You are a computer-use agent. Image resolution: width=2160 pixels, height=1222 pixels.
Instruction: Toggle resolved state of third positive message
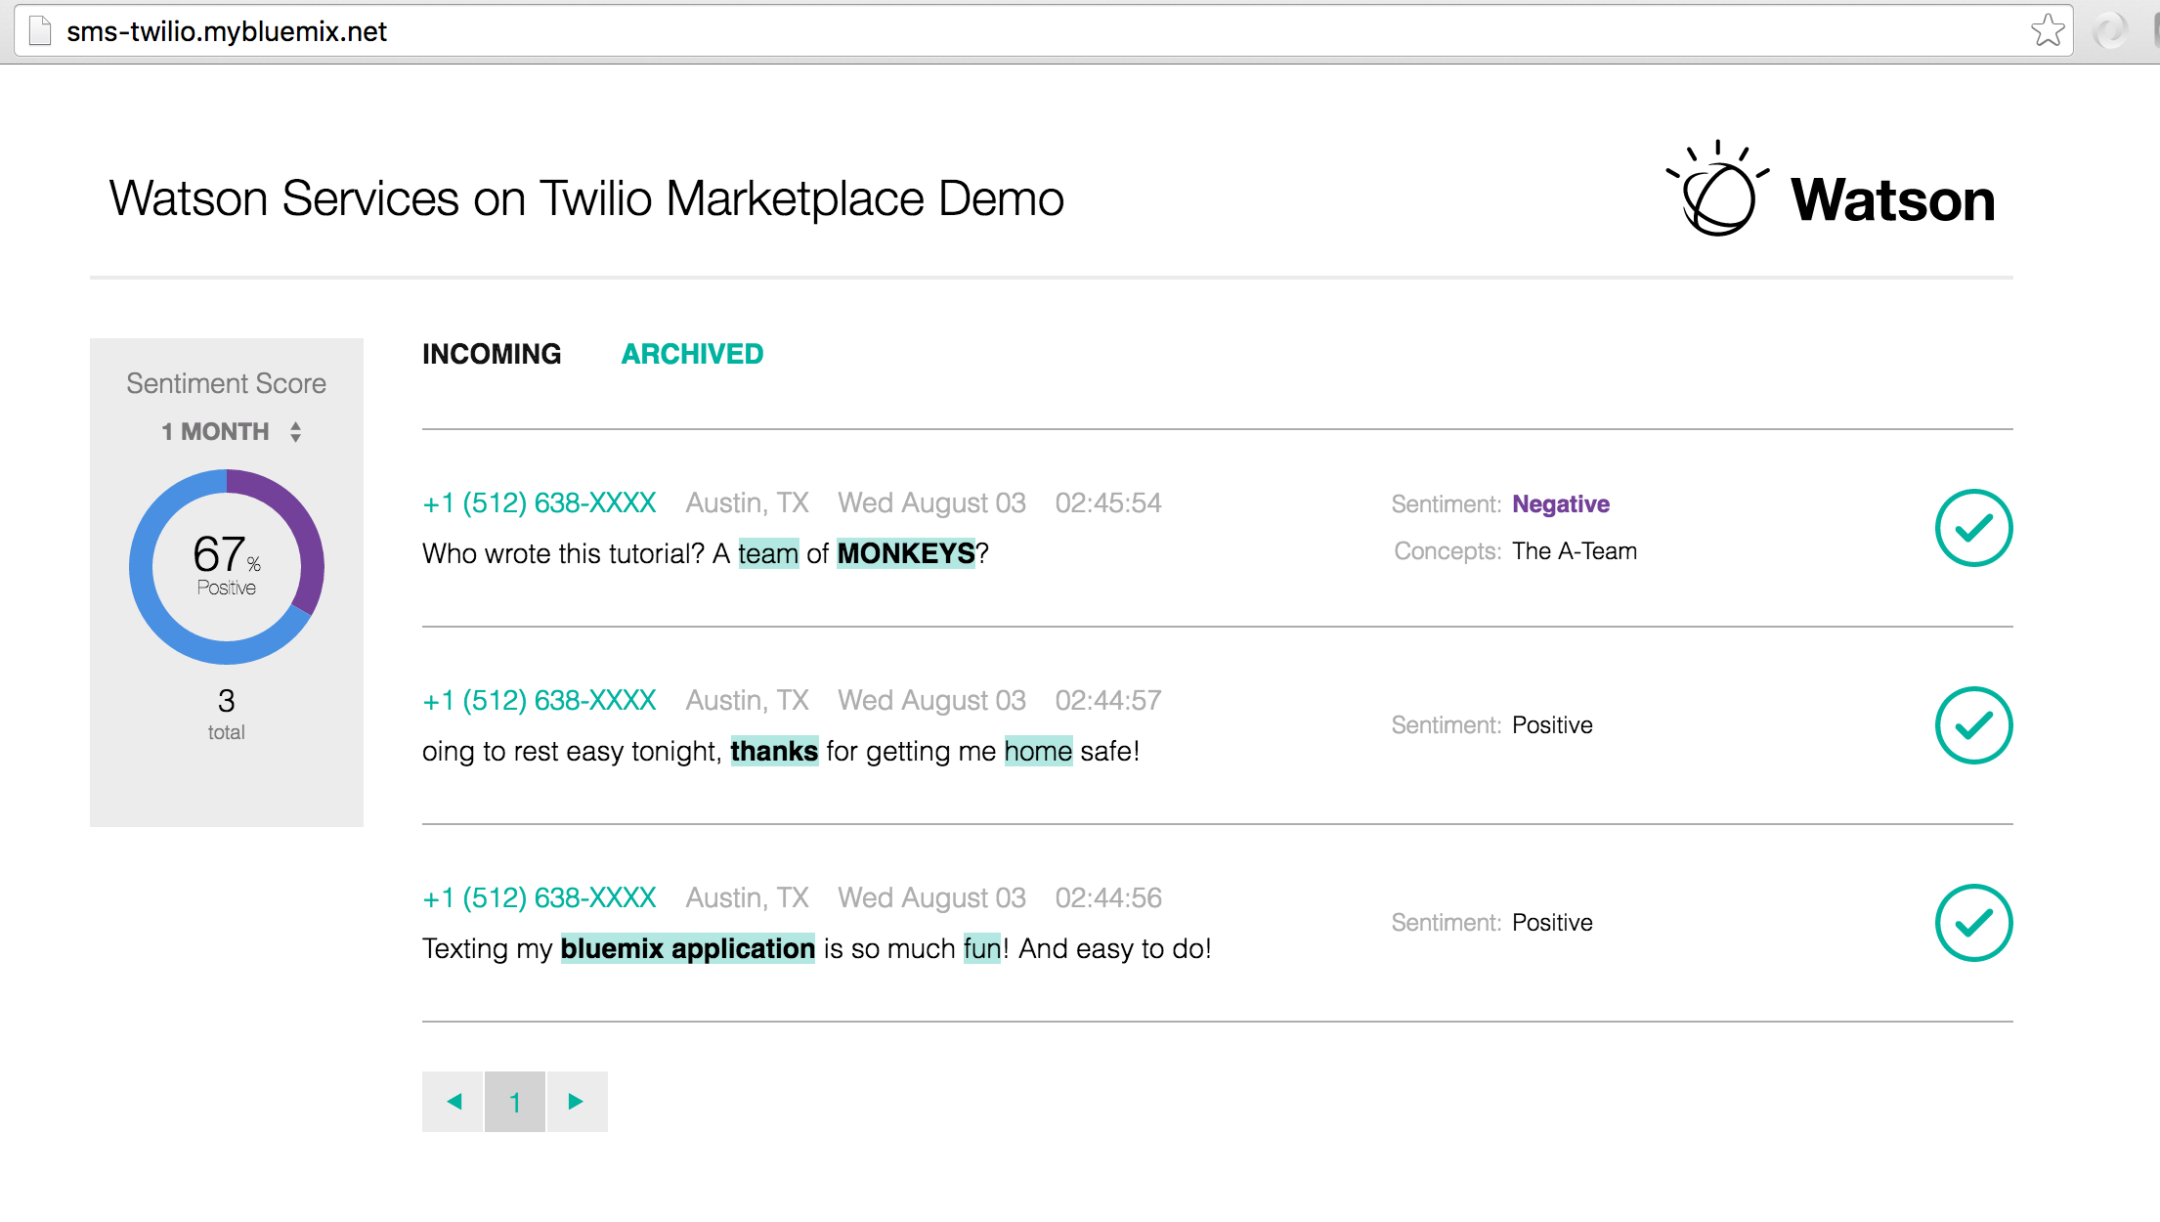tap(1973, 923)
